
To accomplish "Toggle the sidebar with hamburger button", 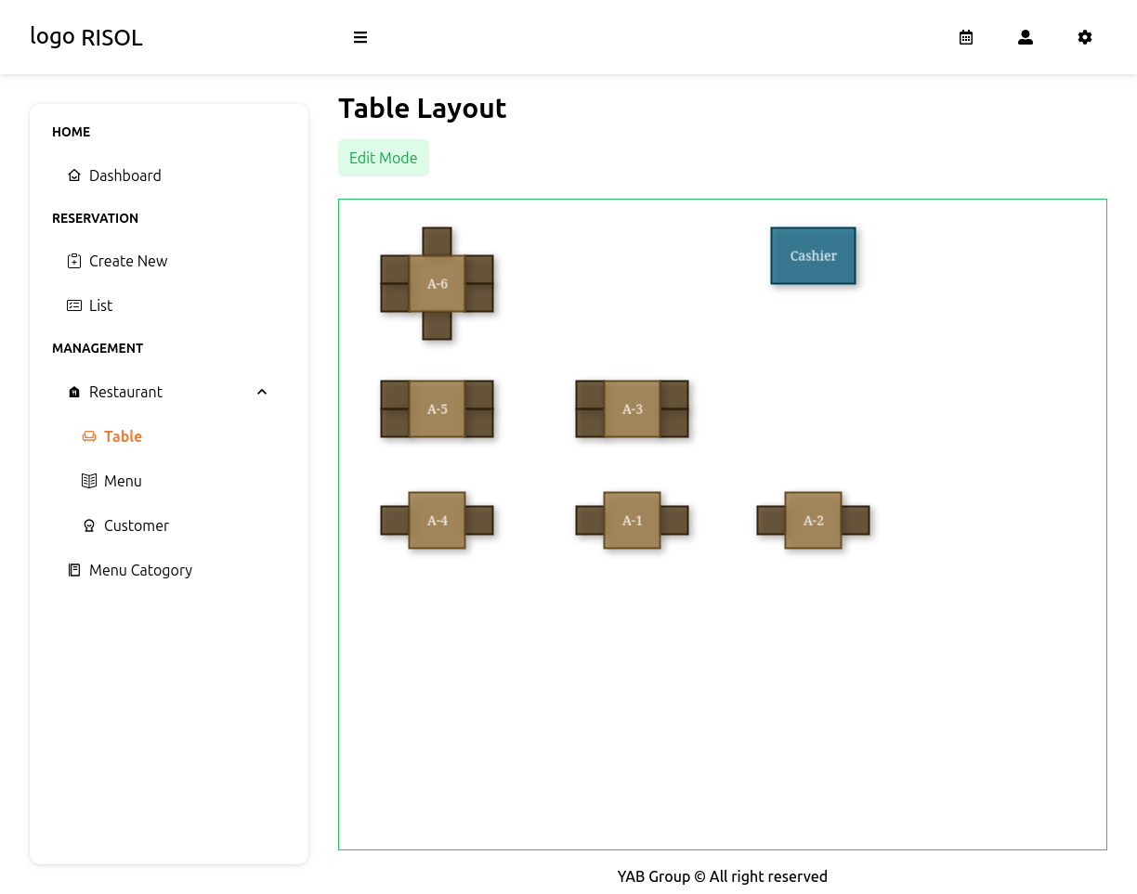I will (360, 37).
